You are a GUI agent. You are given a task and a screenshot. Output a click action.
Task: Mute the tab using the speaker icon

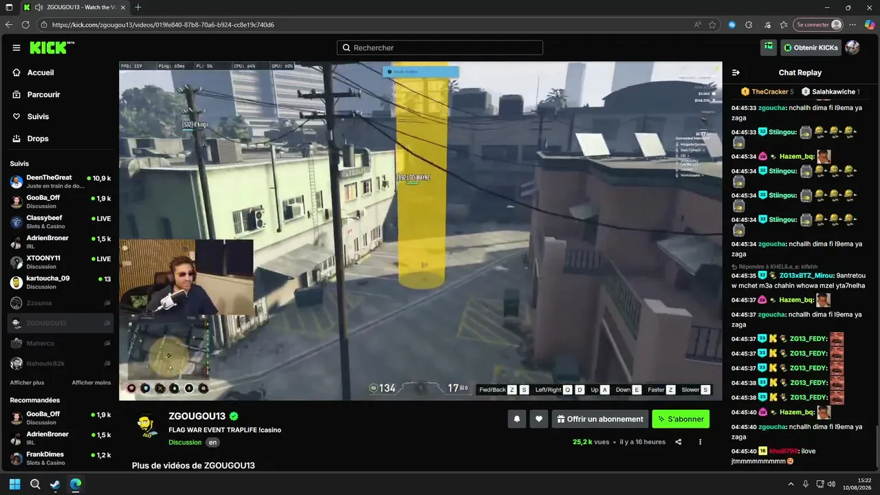[x=38, y=7]
